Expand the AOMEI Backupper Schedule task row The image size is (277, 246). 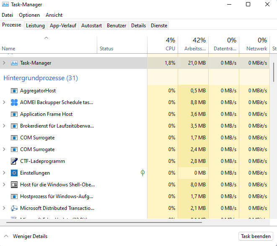click(x=4, y=102)
